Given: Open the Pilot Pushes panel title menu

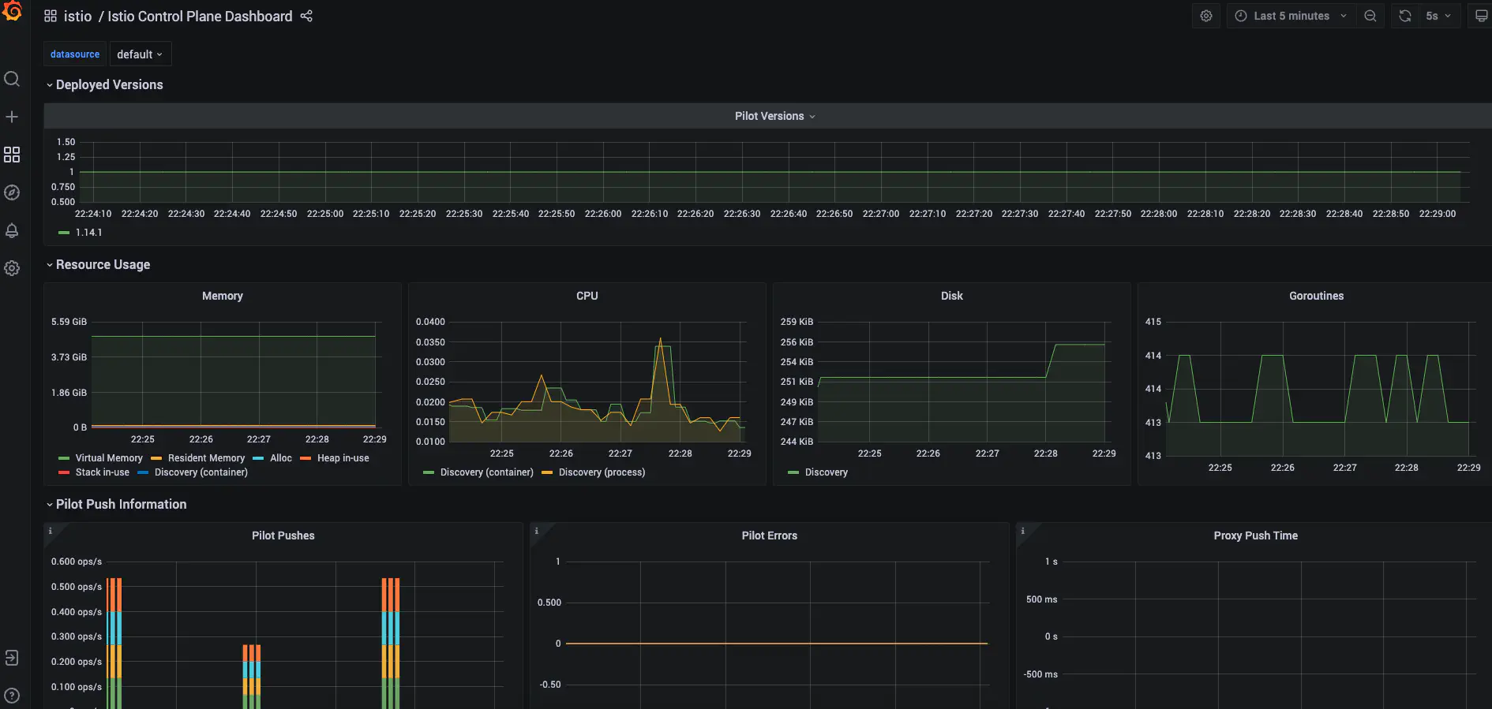Looking at the screenshot, I should (283, 535).
